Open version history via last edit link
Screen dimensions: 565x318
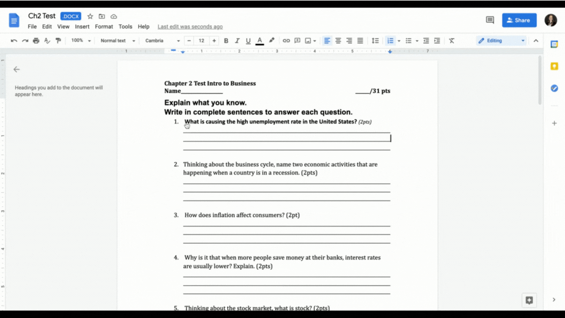(190, 26)
